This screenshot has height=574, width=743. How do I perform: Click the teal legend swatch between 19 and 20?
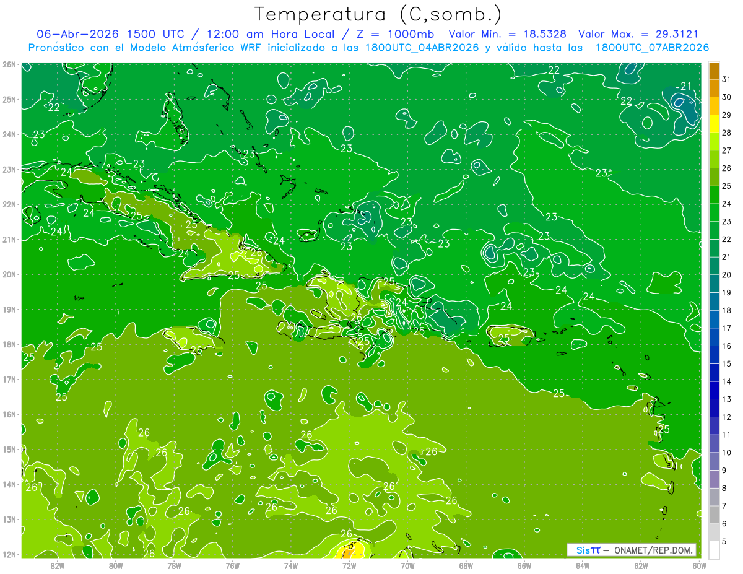714,284
